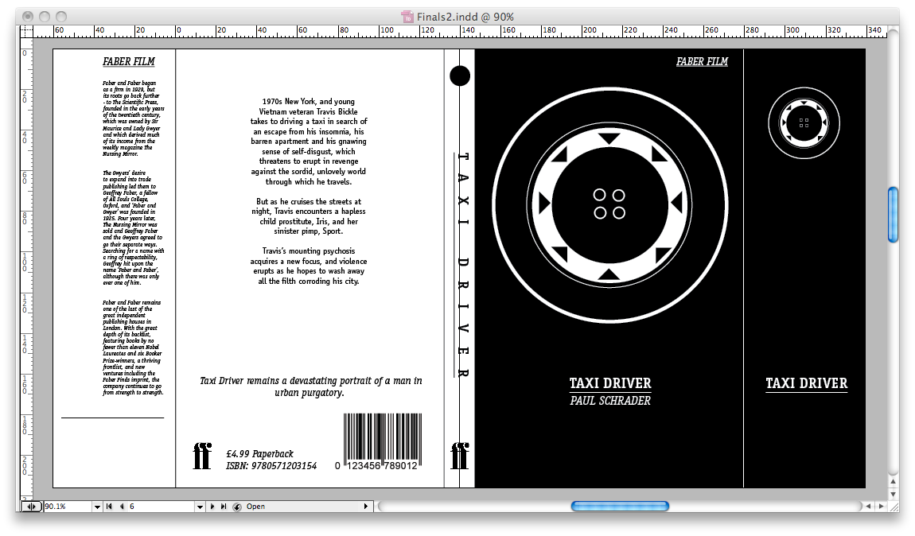Click the preflight Open status icon

[237, 507]
